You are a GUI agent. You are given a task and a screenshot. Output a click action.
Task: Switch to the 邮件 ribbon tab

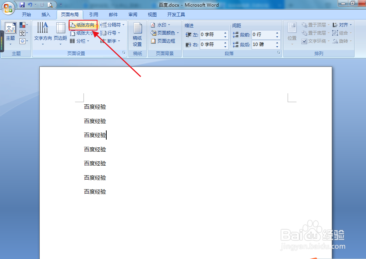[x=113, y=14]
